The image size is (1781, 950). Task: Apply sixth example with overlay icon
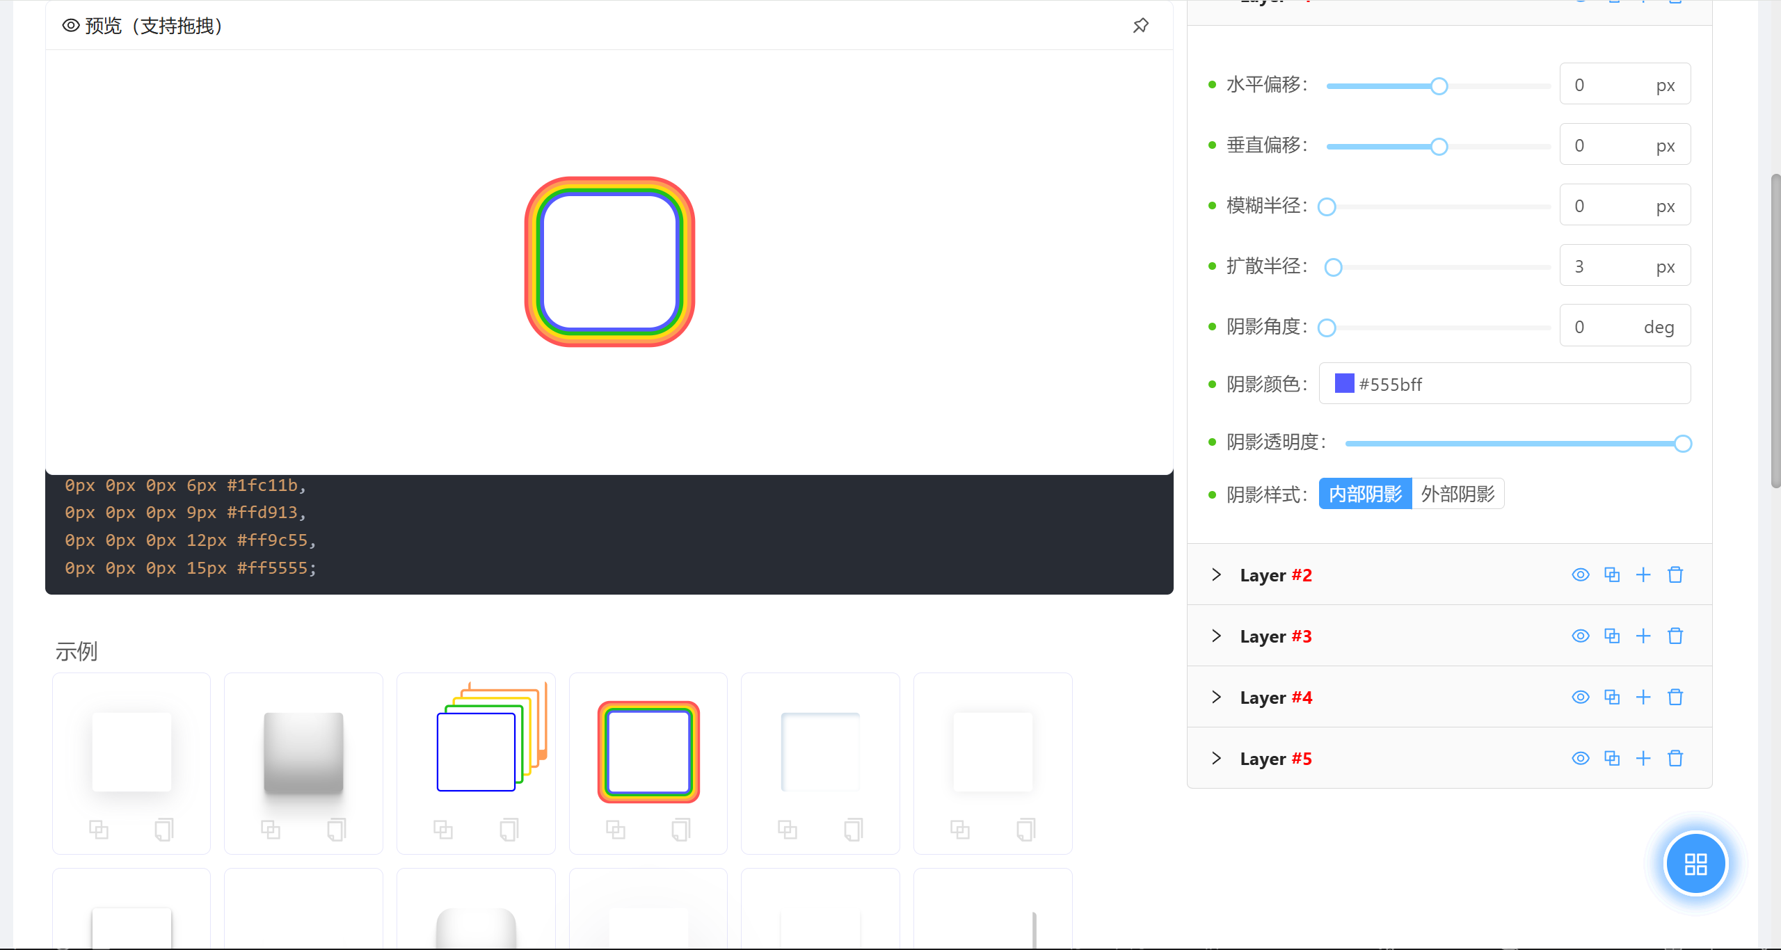(x=960, y=829)
